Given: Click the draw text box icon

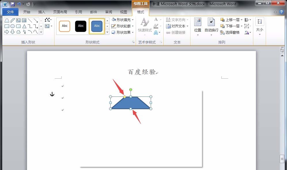Looking at the screenshot, I should [x=47, y=26].
